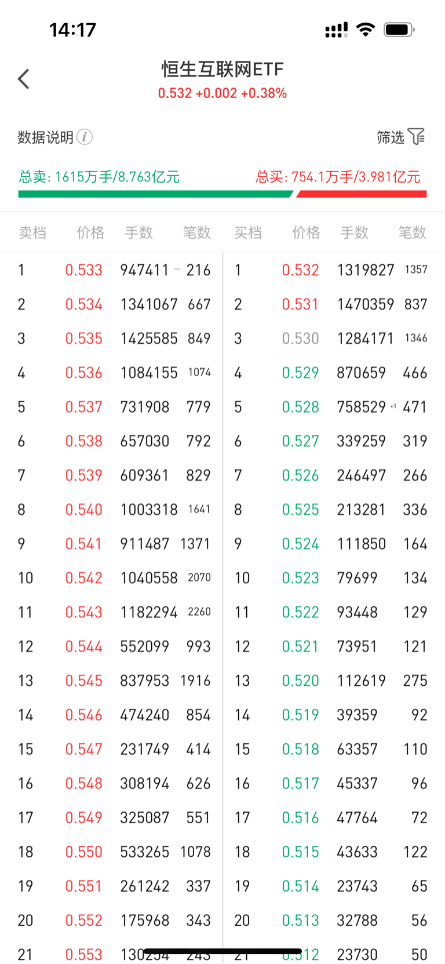Tap the 筛选 filter label
445x964 pixels.
point(390,137)
